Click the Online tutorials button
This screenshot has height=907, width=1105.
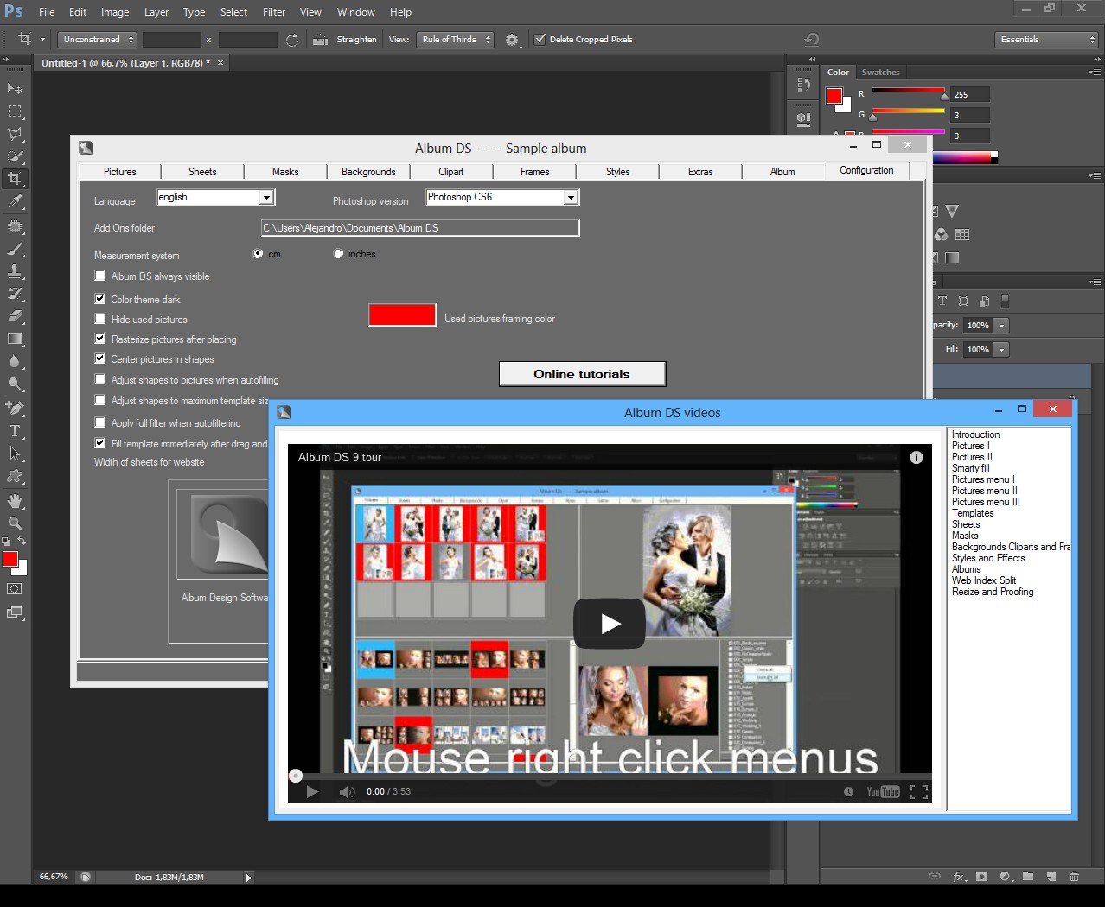[582, 374]
